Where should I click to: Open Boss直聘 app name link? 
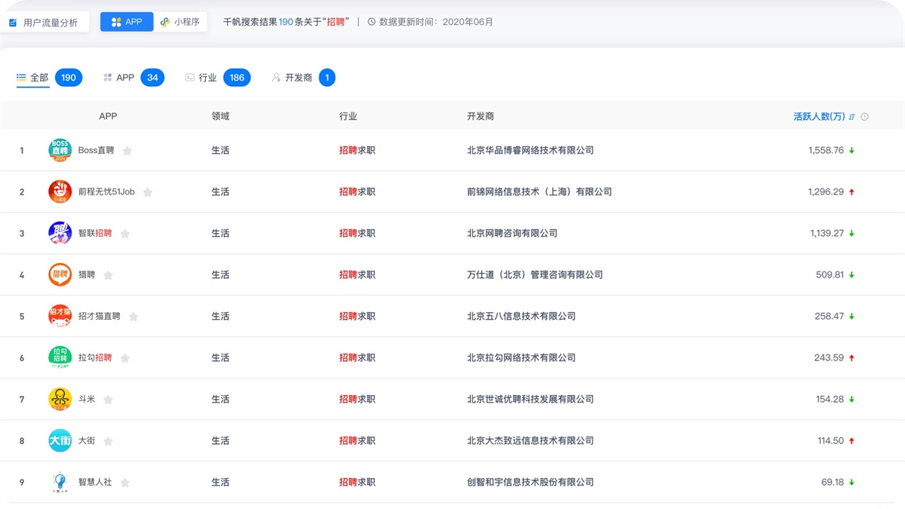click(x=97, y=150)
